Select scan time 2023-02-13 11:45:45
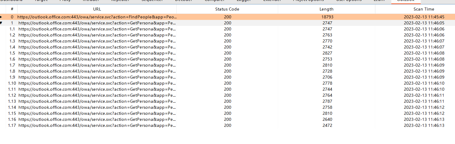 point(424,17)
